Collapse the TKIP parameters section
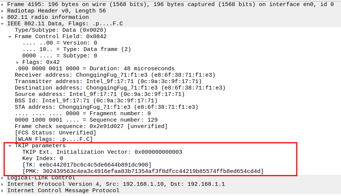Viewport: 341px width, 196px height. 10,146
